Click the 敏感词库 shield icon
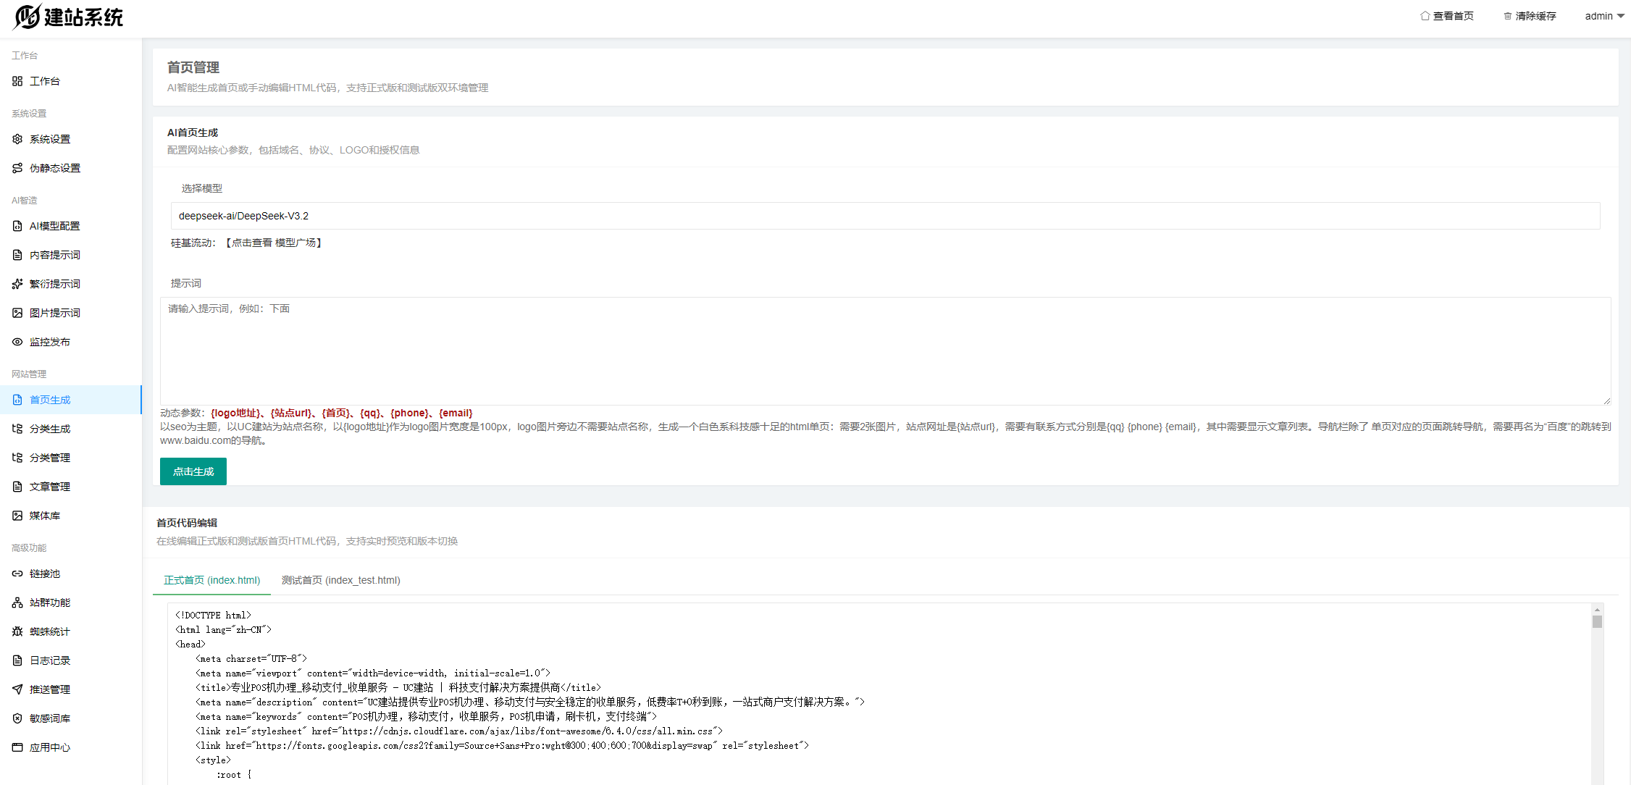1631x785 pixels. point(17,718)
